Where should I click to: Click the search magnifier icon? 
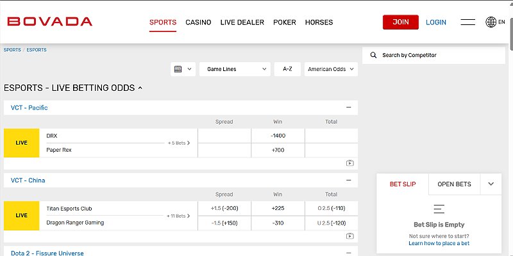[373, 56]
